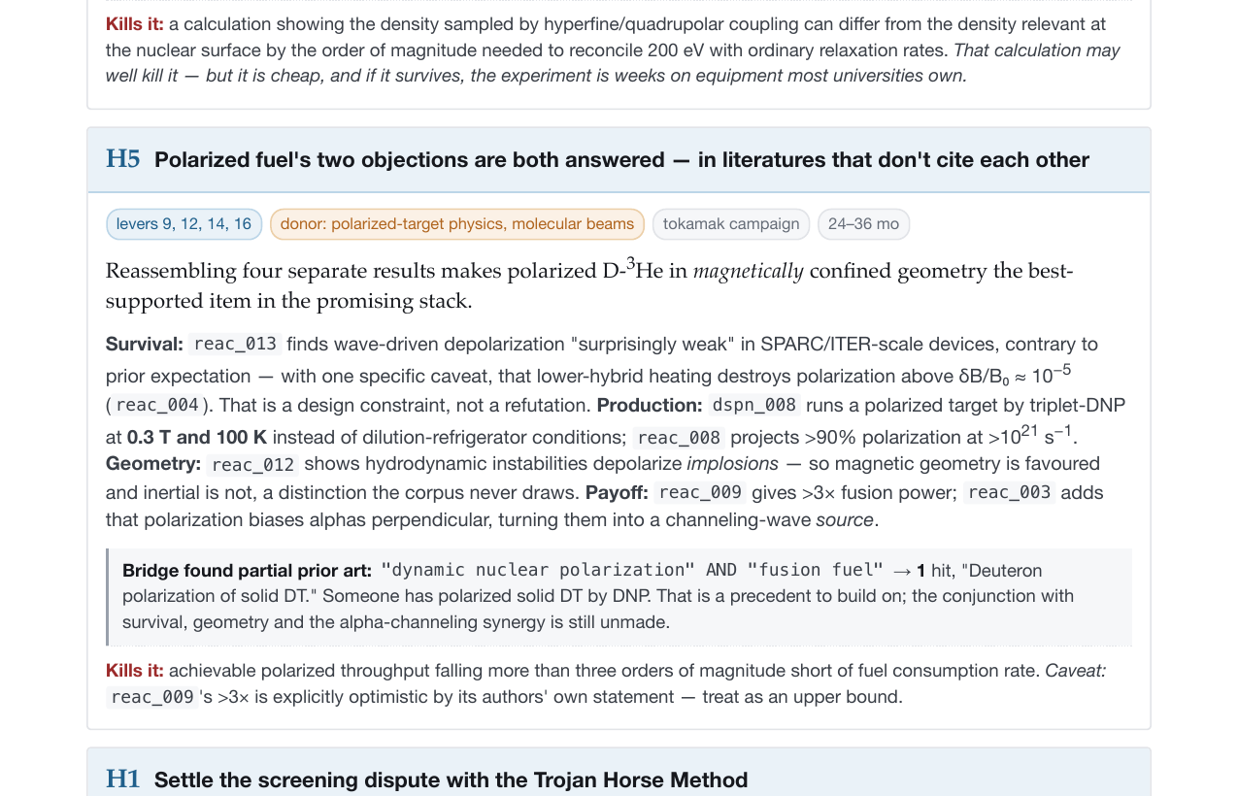Open 'Settle the screening dispute' heading

[452, 780]
